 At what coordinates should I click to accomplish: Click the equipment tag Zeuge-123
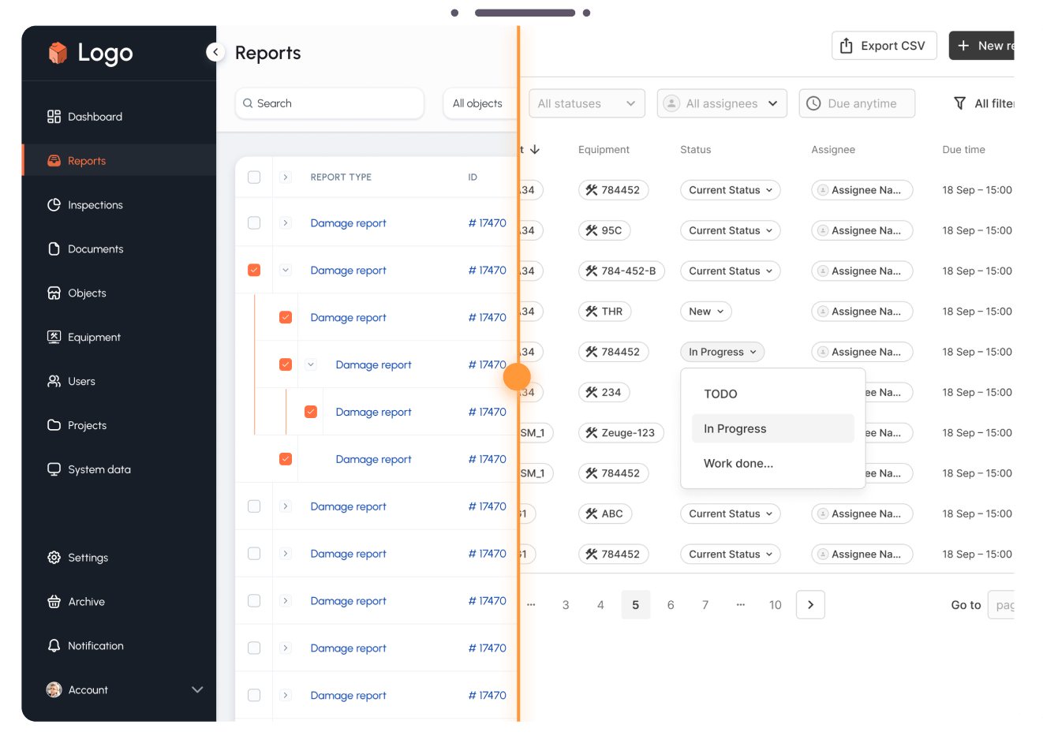(x=621, y=433)
